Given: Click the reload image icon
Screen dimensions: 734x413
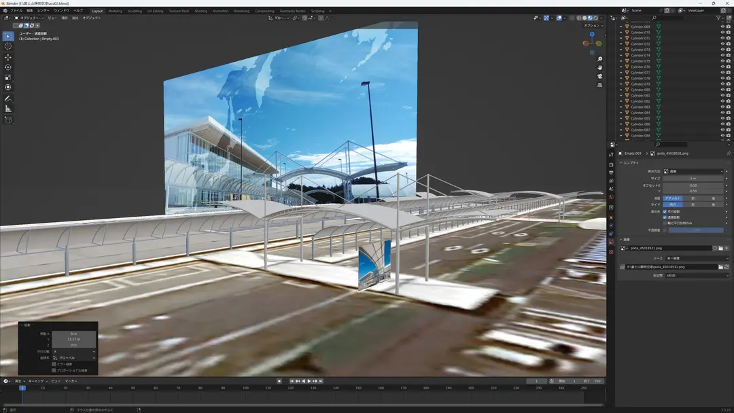Looking at the screenshot, I should pyautogui.click(x=727, y=267).
